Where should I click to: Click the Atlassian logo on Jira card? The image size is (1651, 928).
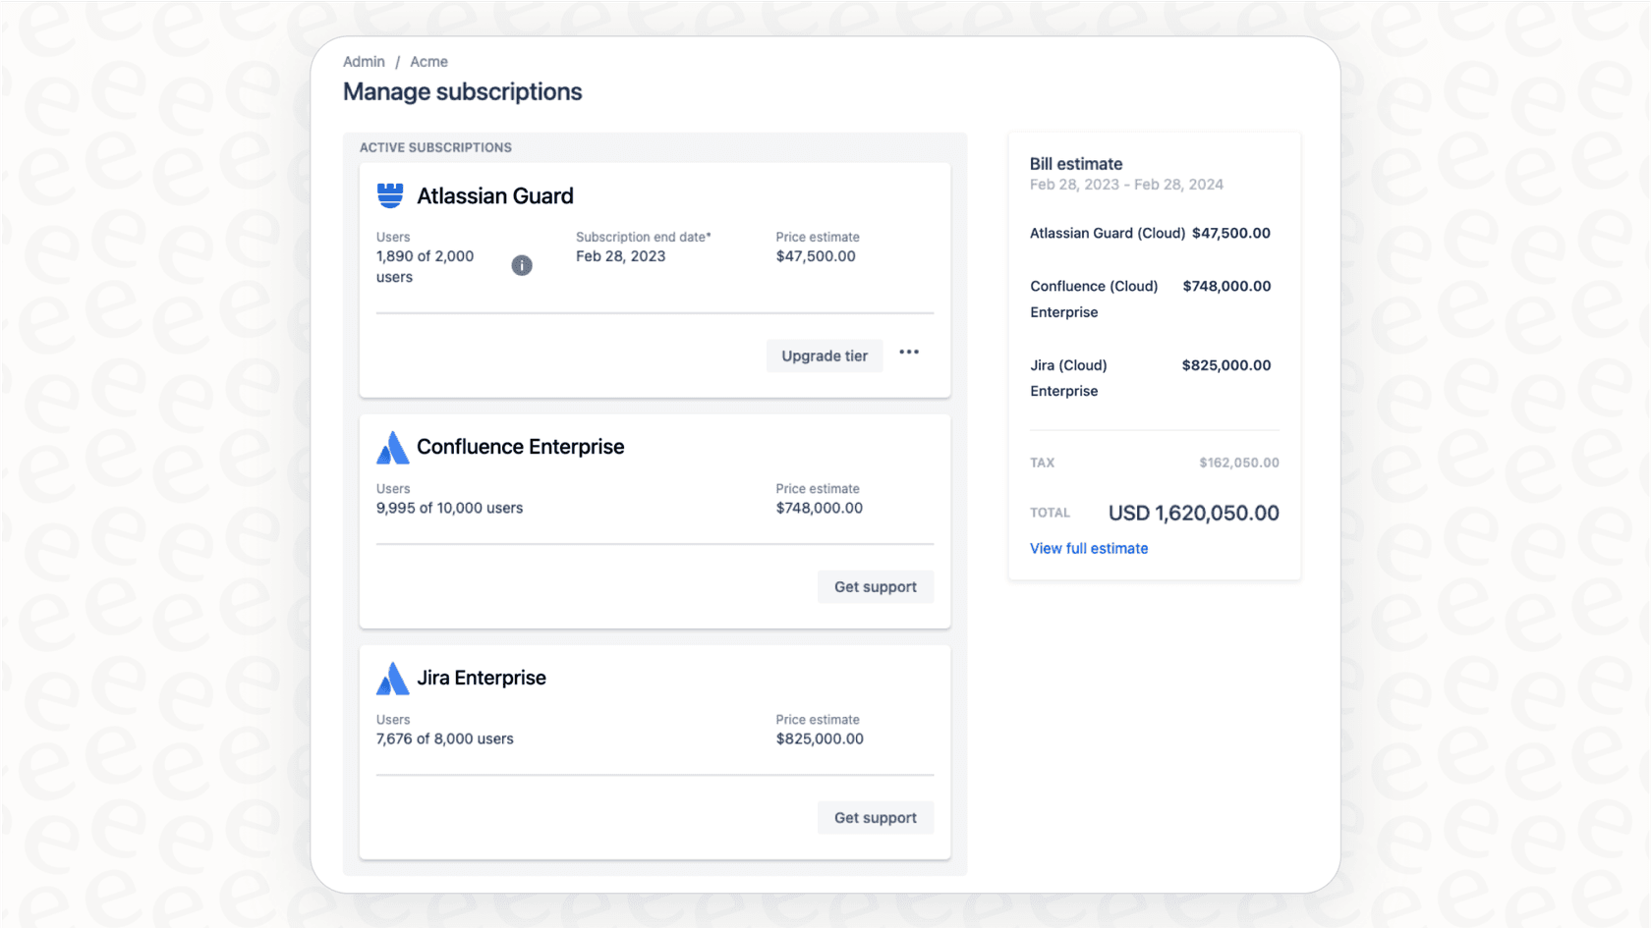tap(391, 679)
